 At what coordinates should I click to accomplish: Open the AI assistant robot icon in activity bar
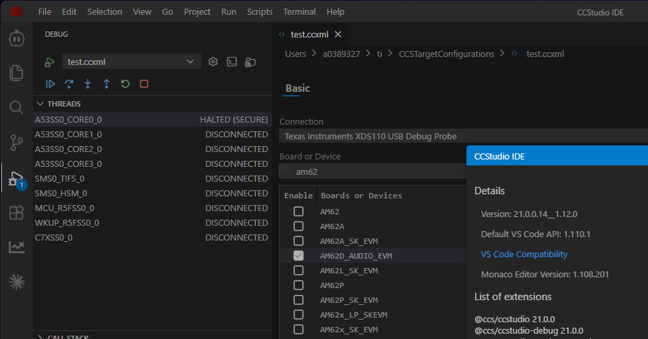point(17,38)
